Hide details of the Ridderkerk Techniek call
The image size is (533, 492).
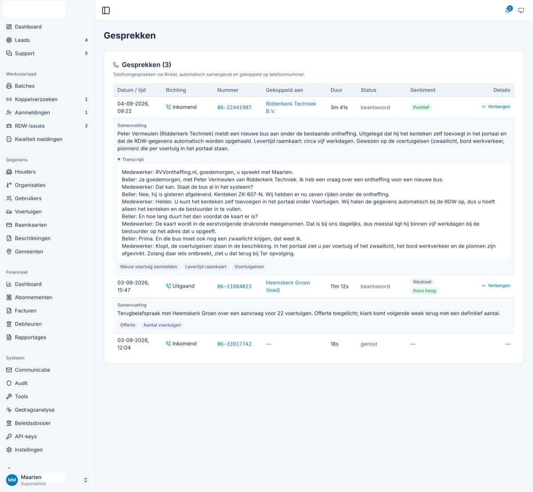(x=496, y=107)
